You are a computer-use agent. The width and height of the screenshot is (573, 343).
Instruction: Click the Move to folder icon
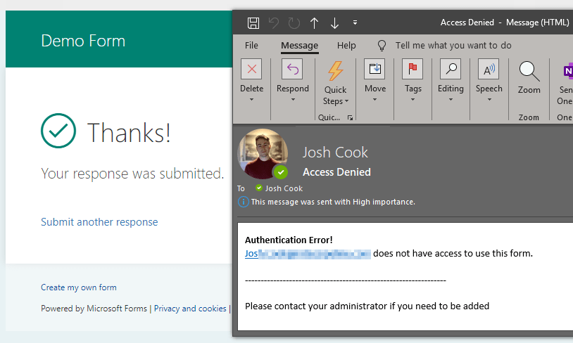(374, 69)
